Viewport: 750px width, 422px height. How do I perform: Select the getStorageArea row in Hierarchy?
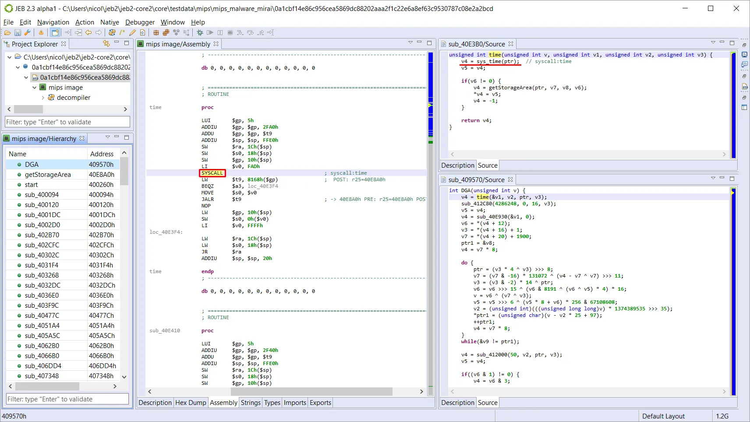pos(63,175)
